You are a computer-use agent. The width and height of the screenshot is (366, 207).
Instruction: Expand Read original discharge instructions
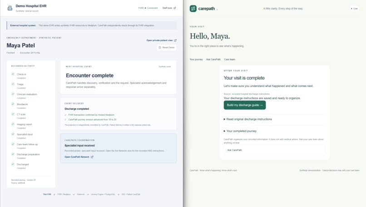click(248, 119)
